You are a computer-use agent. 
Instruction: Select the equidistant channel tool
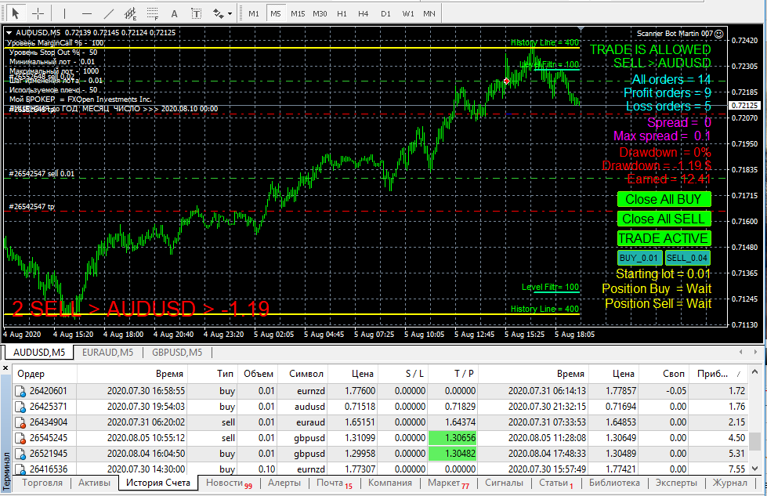(x=130, y=13)
